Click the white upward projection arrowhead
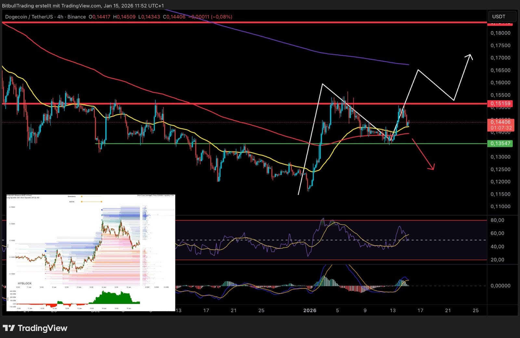 point(470,56)
